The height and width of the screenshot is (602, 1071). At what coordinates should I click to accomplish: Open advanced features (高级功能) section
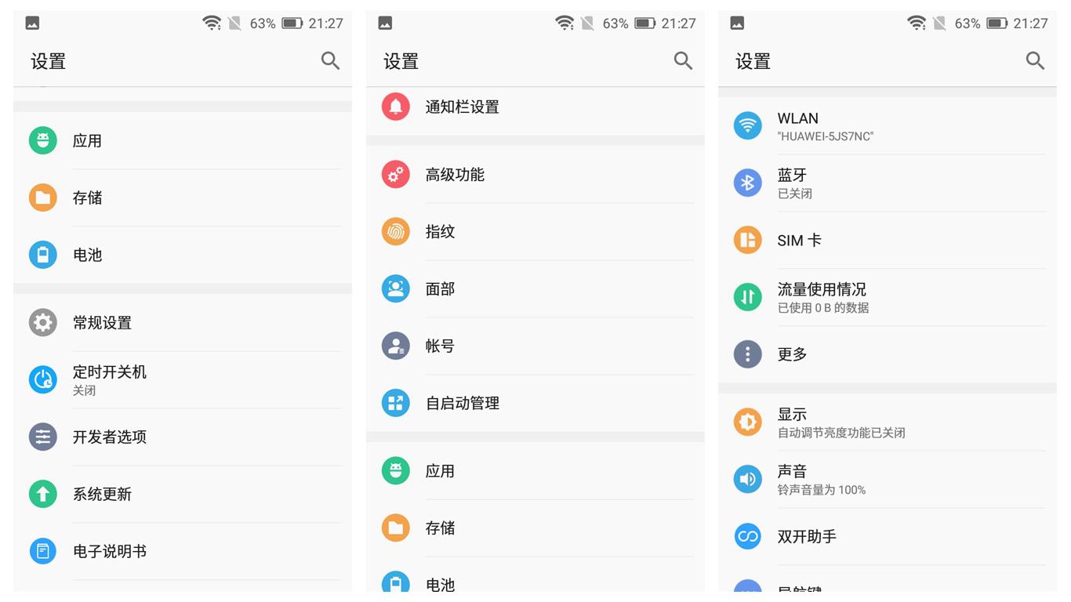395,175
